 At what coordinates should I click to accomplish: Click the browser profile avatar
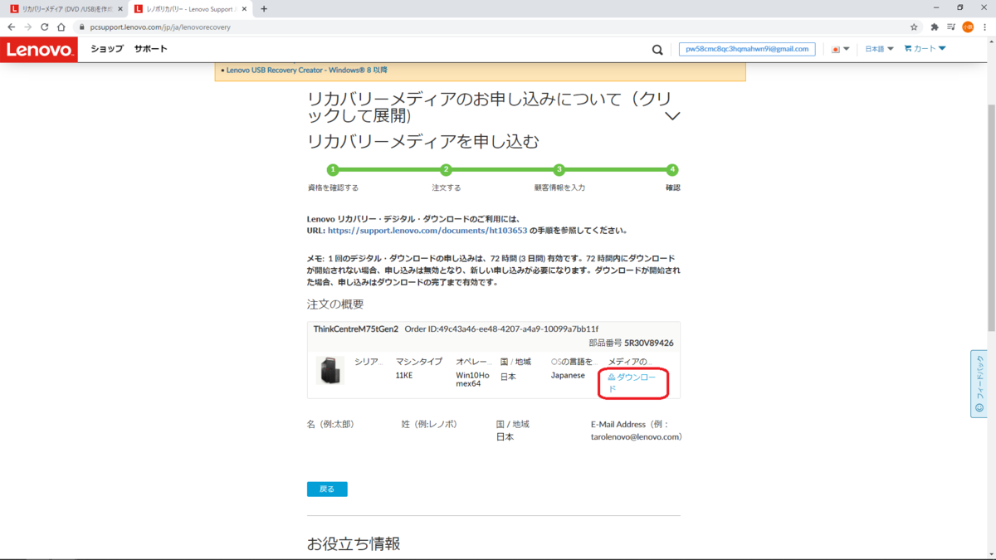click(x=968, y=26)
